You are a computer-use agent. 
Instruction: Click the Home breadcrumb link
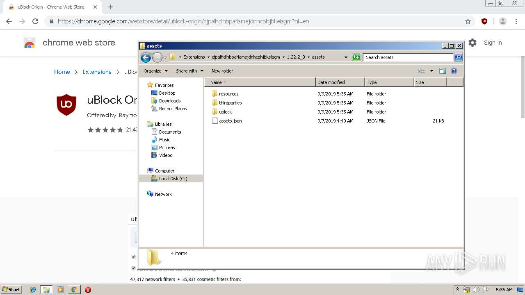pyautogui.click(x=62, y=72)
